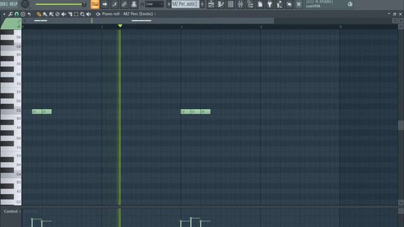Expand the Control lane chevron
The image size is (404, 227).
tap(20, 212)
